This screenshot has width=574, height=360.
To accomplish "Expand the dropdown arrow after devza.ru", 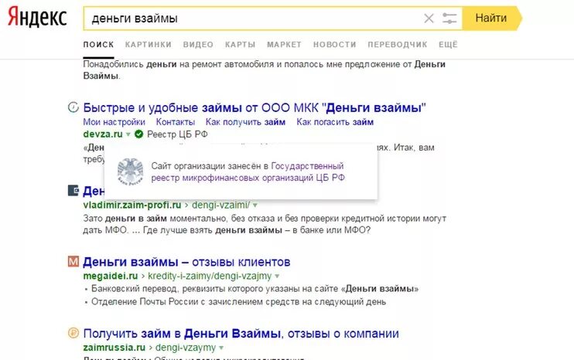I will pyautogui.click(x=128, y=134).
